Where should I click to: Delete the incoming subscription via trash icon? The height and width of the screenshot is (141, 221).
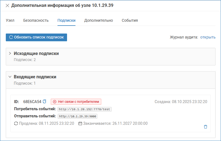tap(205, 127)
